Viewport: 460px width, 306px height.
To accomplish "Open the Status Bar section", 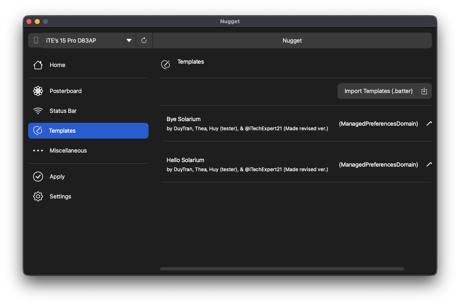I will point(88,111).
